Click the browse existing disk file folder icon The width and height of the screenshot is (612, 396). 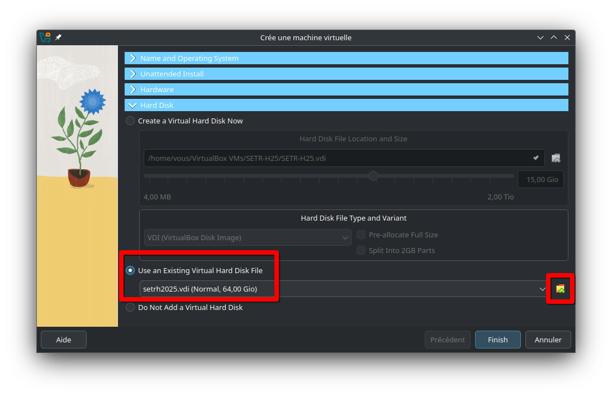(x=560, y=289)
